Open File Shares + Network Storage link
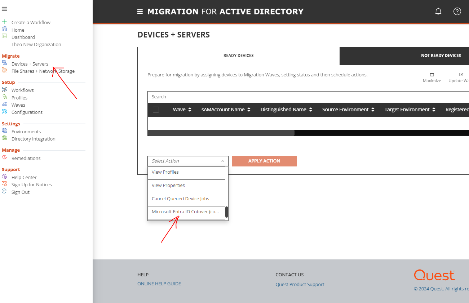The width and height of the screenshot is (469, 303). [x=43, y=71]
